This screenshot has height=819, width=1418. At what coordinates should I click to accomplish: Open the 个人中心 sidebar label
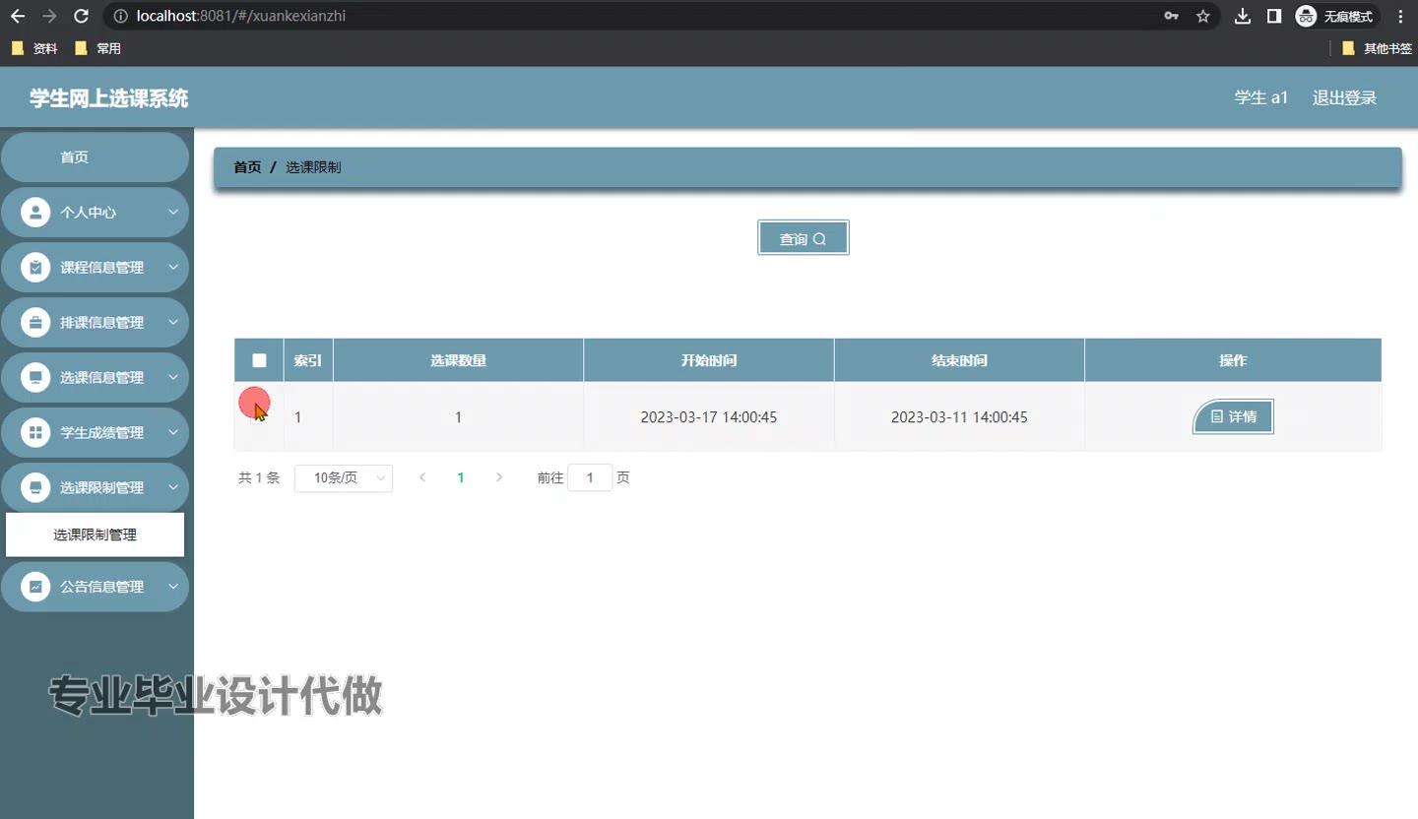(x=89, y=212)
